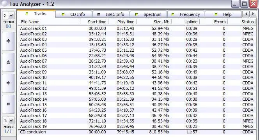Open the mode 1: dropdown
259x140 pixels.
click(11, 121)
